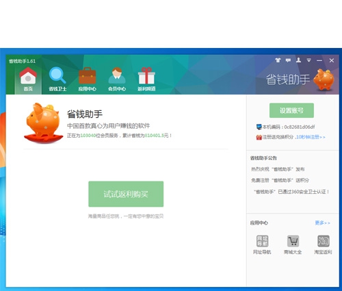Click the skin (shirt) icon in title bar
Viewport: 342px width, 291px height.
tap(278, 60)
